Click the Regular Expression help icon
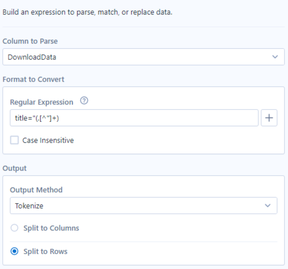This screenshot has height=269, width=288. pos(84,102)
